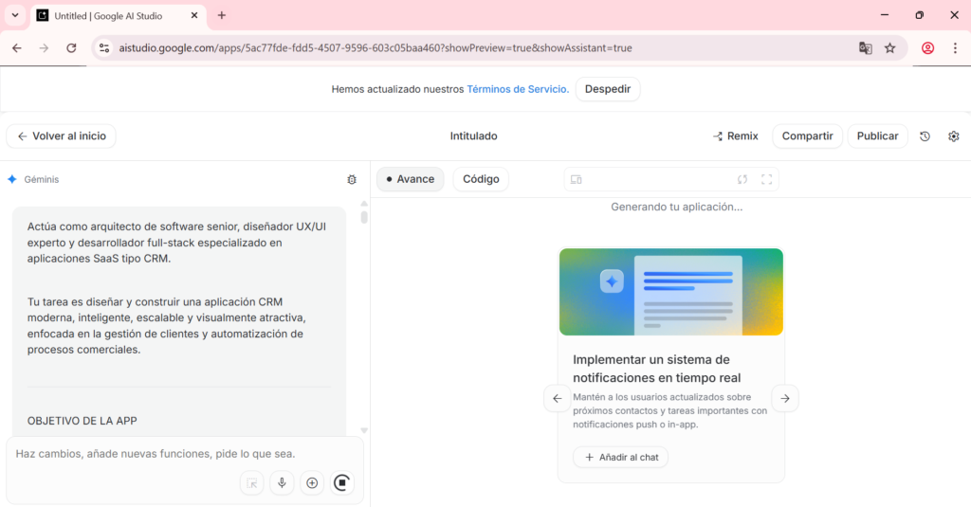Screen dimensions: 971x507
Task: Close the Google AI Studio tab
Action: pos(193,15)
